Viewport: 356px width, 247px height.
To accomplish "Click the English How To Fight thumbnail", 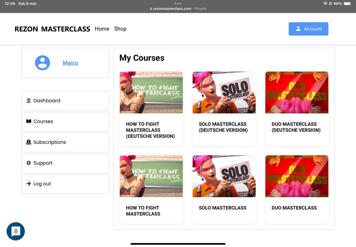I will click(151, 176).
